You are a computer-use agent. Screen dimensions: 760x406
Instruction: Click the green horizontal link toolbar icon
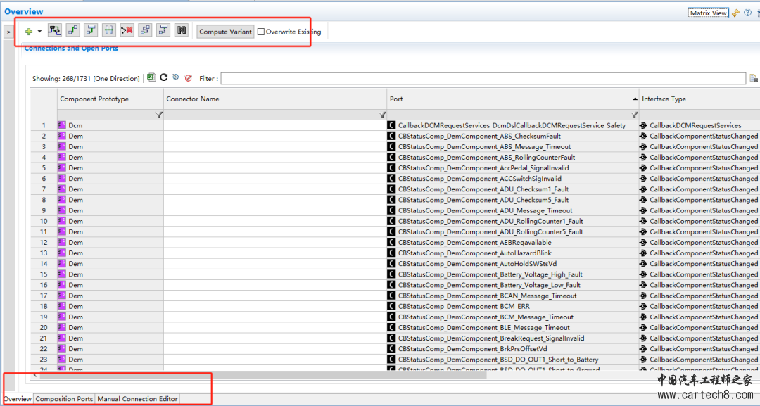(109, 30)
